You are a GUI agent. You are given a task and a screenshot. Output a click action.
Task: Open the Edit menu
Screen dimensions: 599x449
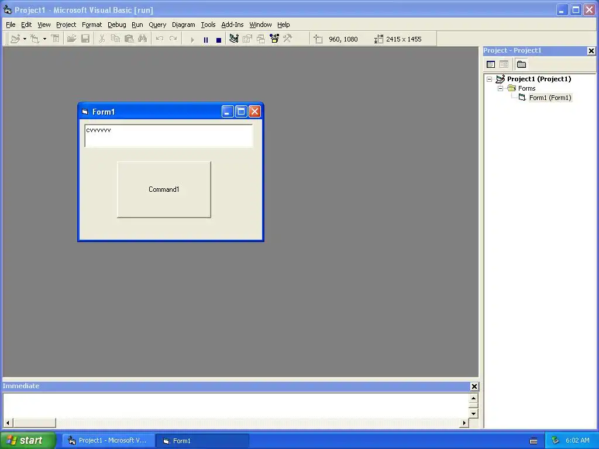(x=26, y=25)
